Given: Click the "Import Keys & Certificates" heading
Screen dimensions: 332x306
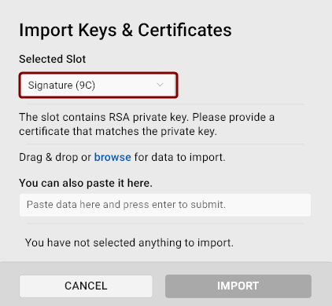Looking at the screenshot, I should [125, 30].
